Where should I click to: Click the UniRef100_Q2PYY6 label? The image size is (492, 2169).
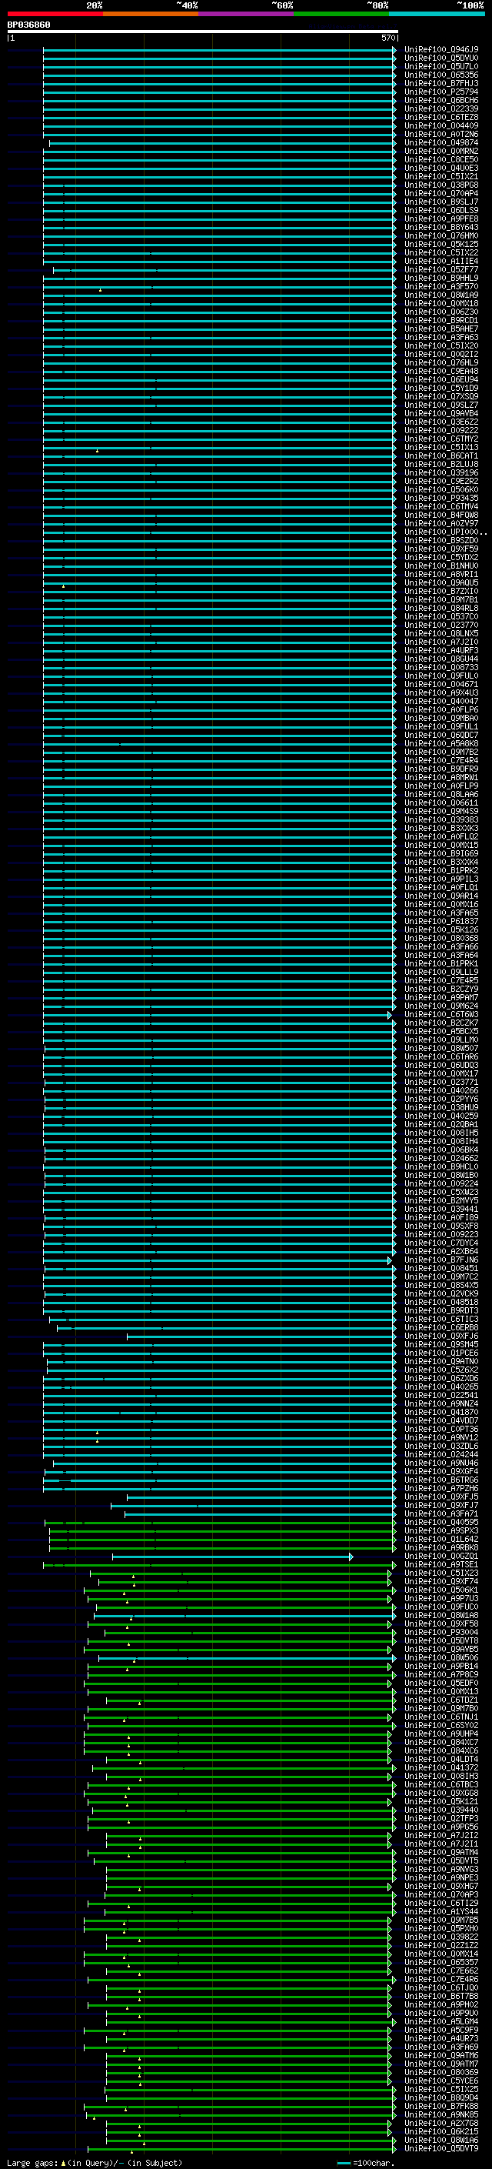click(x=441, y=1100)
